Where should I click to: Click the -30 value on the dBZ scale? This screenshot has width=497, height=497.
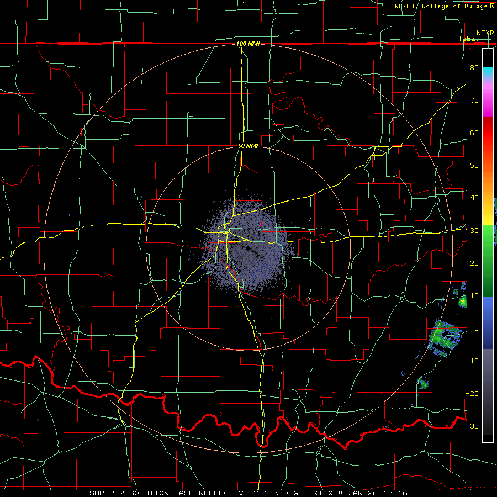tap(472, 426)
